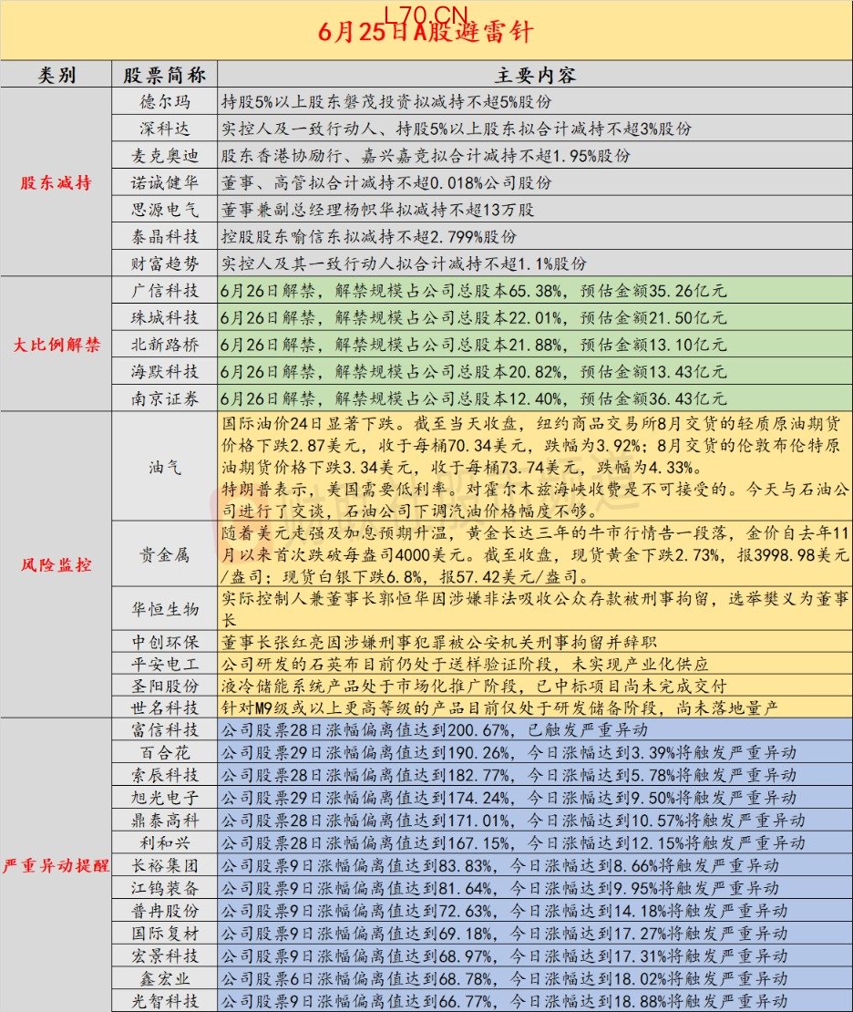
Task: Click the 广信科技 unlock details row
Action: coord(535,291)
